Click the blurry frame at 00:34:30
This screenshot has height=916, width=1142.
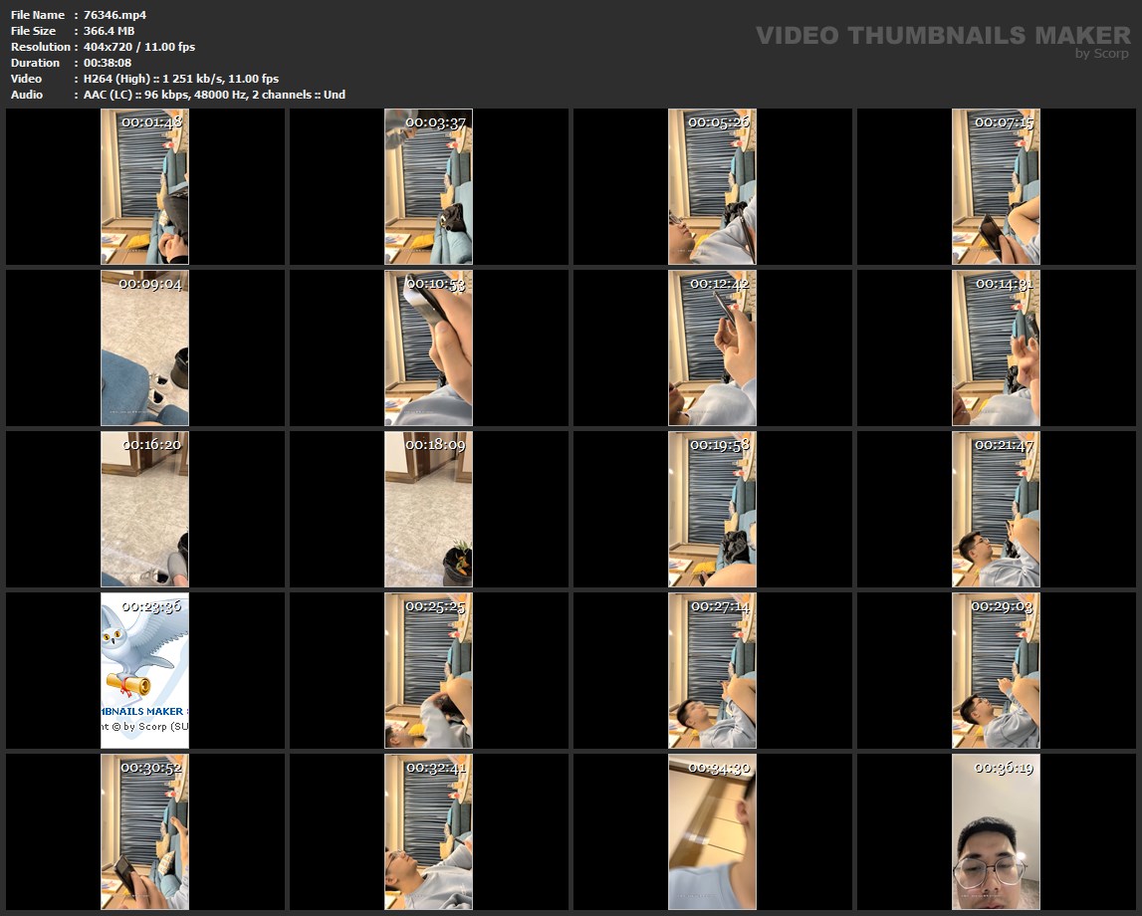click(x=712, y=831)
